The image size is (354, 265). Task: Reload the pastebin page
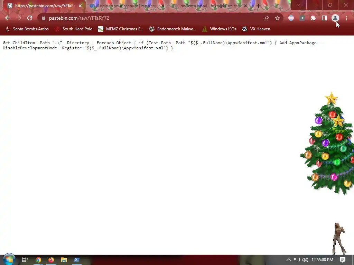click(30, 18)
